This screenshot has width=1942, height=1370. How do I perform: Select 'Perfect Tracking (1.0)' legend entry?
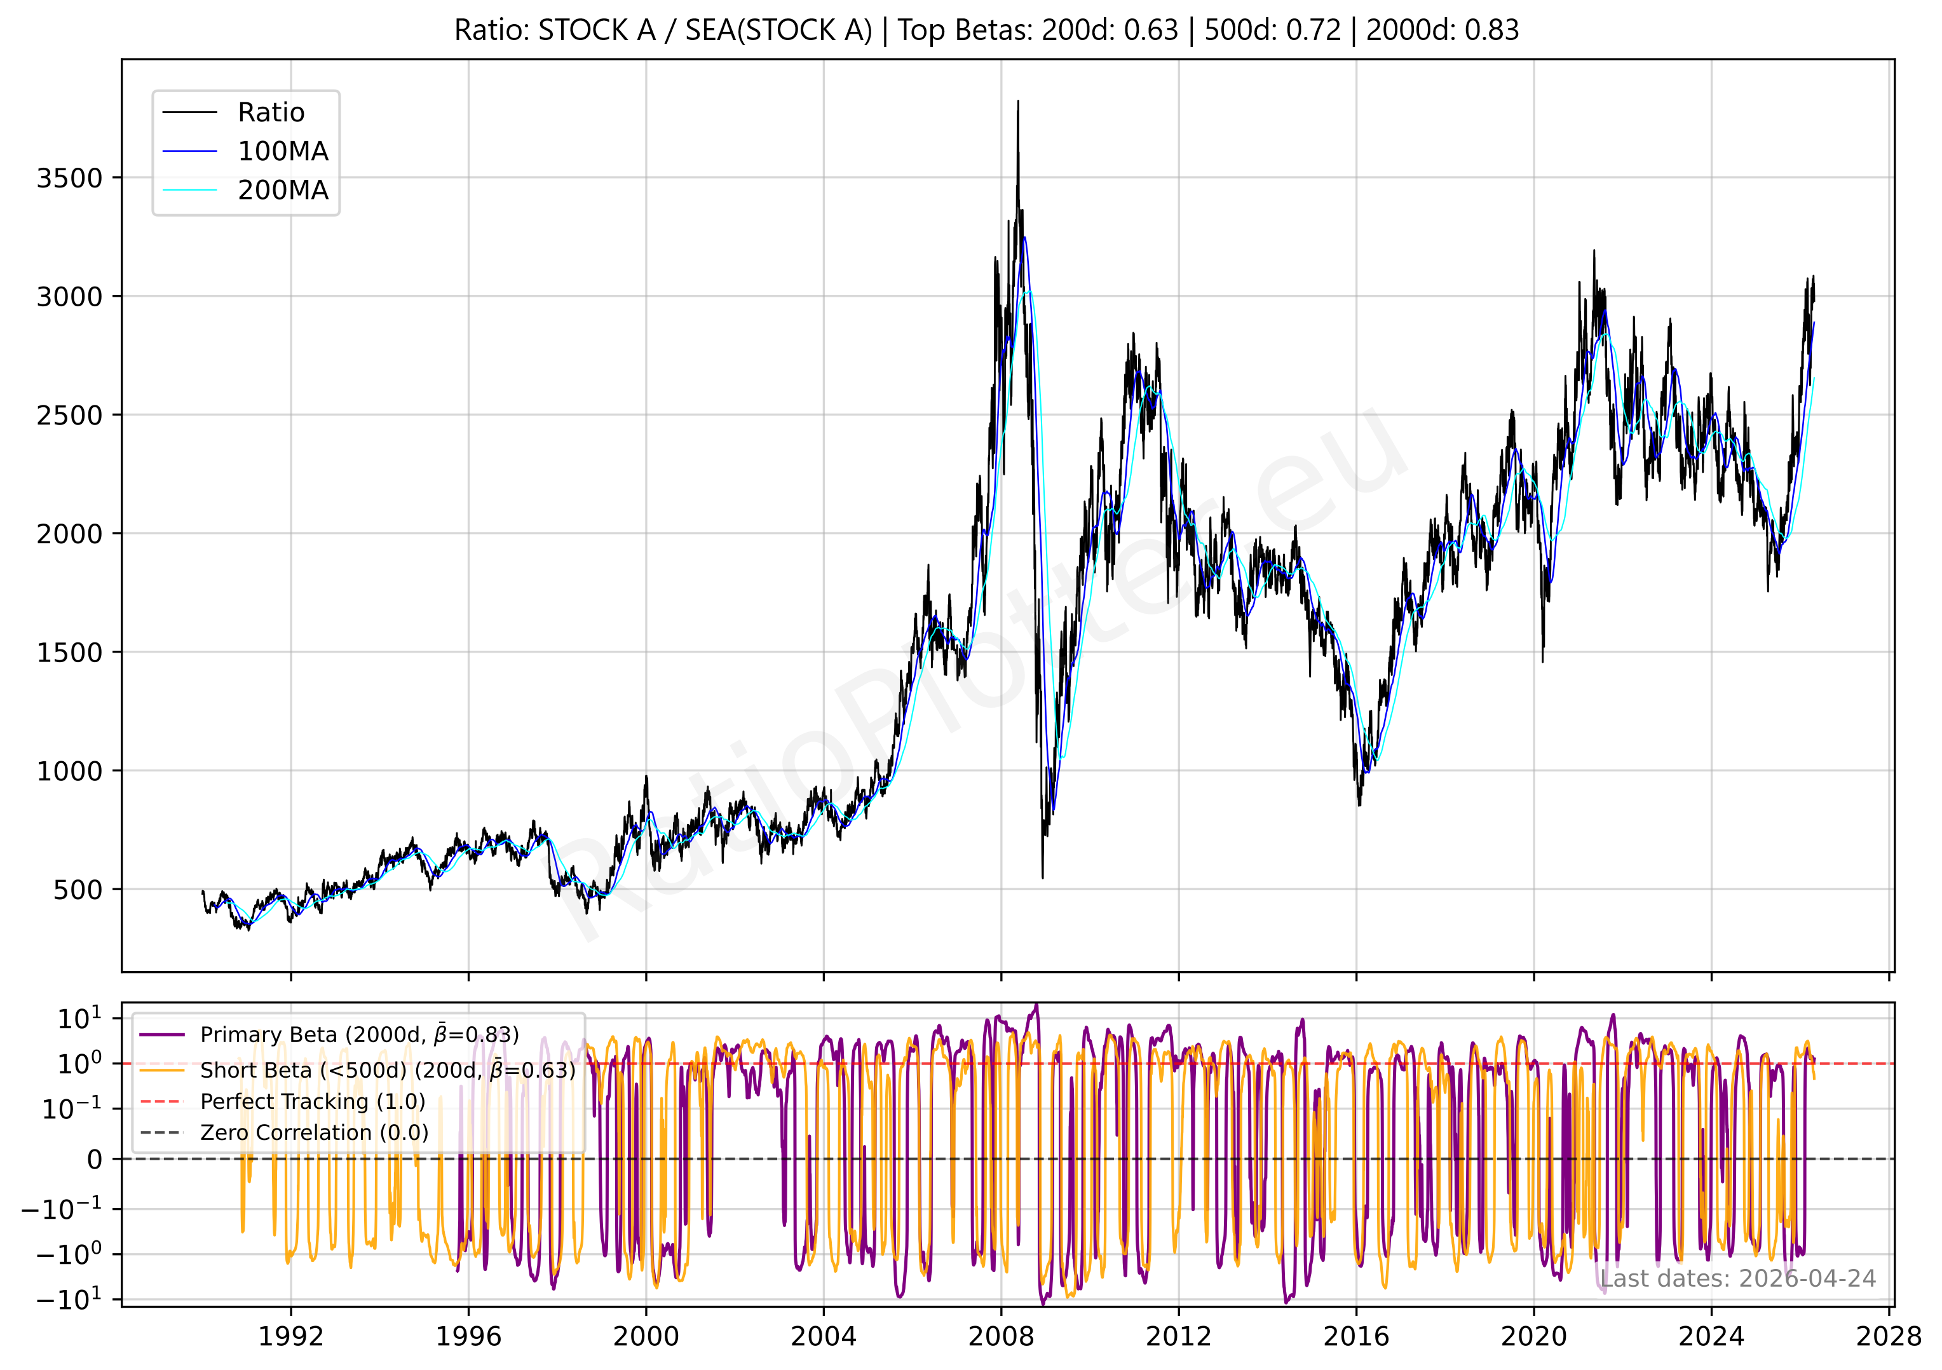(313, 1101)
